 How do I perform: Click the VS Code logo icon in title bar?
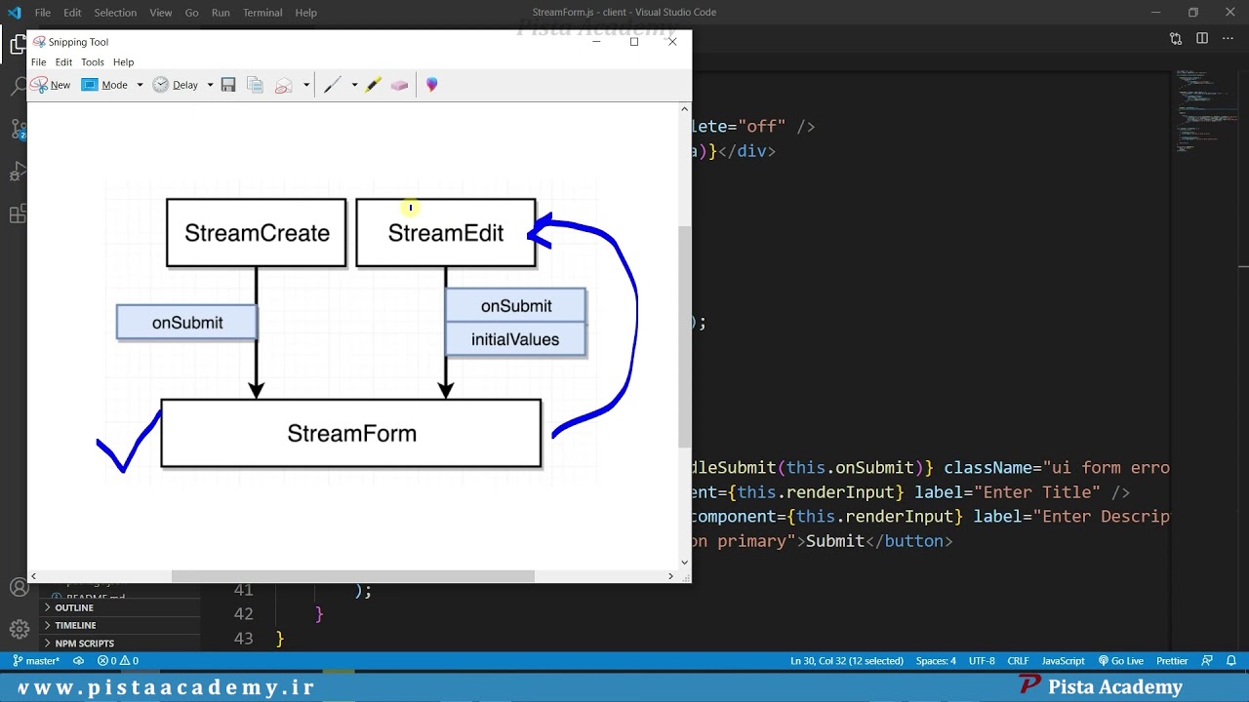click(x=14, y=13)
